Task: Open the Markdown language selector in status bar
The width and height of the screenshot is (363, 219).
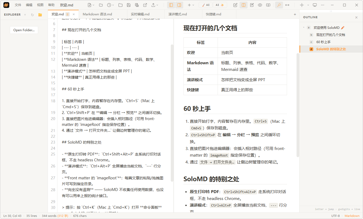Action: click(x=352, y=216)
